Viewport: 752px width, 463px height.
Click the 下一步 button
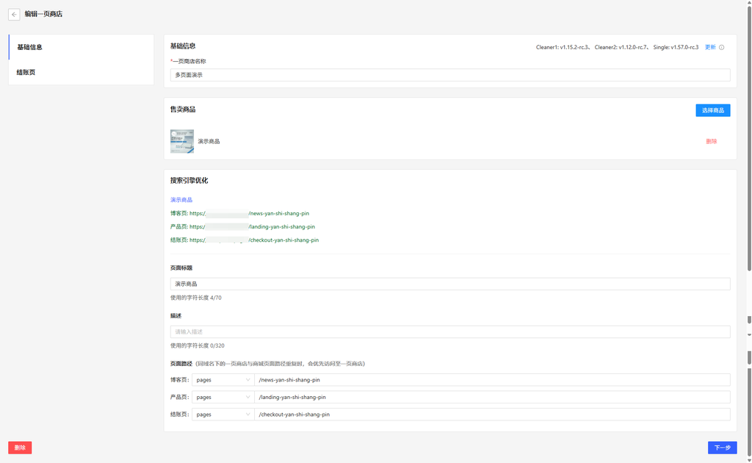pos(722,448)
